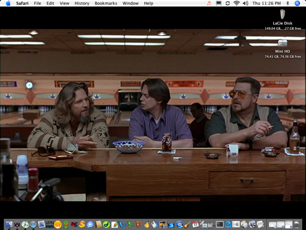Viewport: 306px width, 230px height.
Task: Launch Safari compass icon in dock
Action: click(x=33, y=225)
